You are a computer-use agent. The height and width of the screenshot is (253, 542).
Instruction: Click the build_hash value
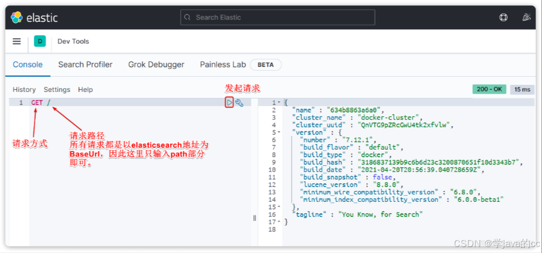coord(438,163)
